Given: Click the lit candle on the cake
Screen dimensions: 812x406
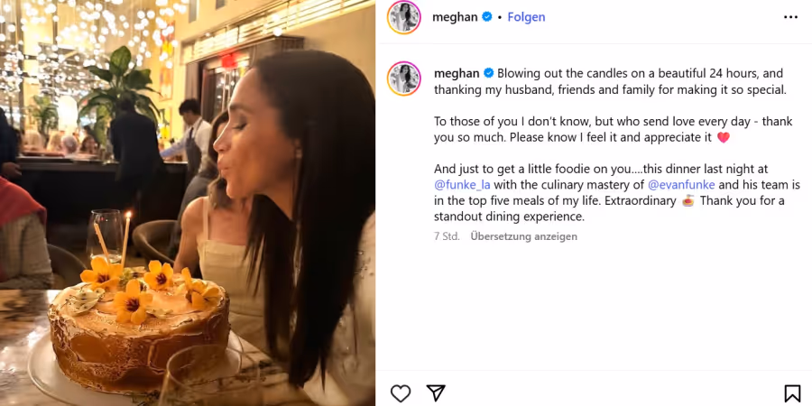Looking at the screenshot, I should click(125, 238).
